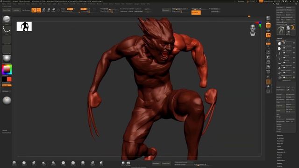299x168 pixels.
Task: Toggle the orange Zadd button
Action: (x=83, y=9)
